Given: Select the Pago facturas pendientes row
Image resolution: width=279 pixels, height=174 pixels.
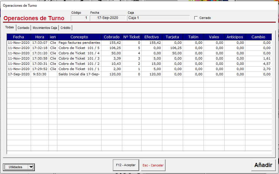Looking at the screenshot, I should pyautogui.click(x=139, y=43).
